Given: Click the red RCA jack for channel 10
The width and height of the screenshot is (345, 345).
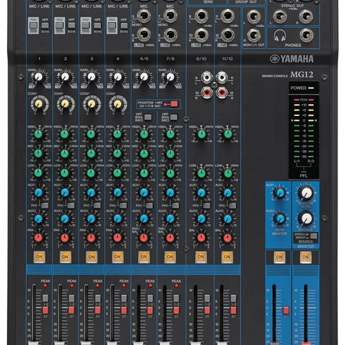Looking at the screenshot, I should pos(207,92).
